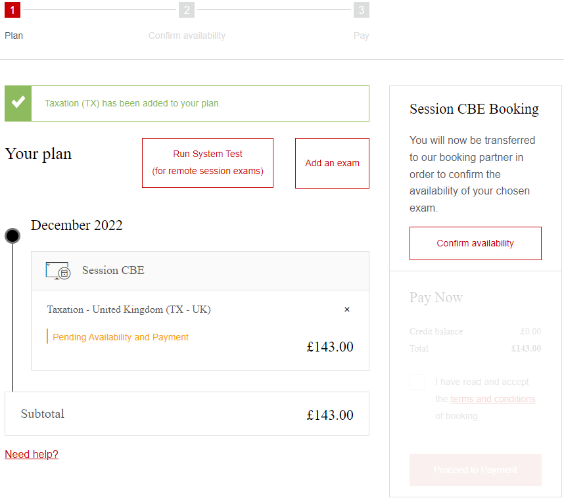Click the Session CBE Booking heading
Viewport: 564px width, 500px height.
pyautogui.click(x=474, y=109)
